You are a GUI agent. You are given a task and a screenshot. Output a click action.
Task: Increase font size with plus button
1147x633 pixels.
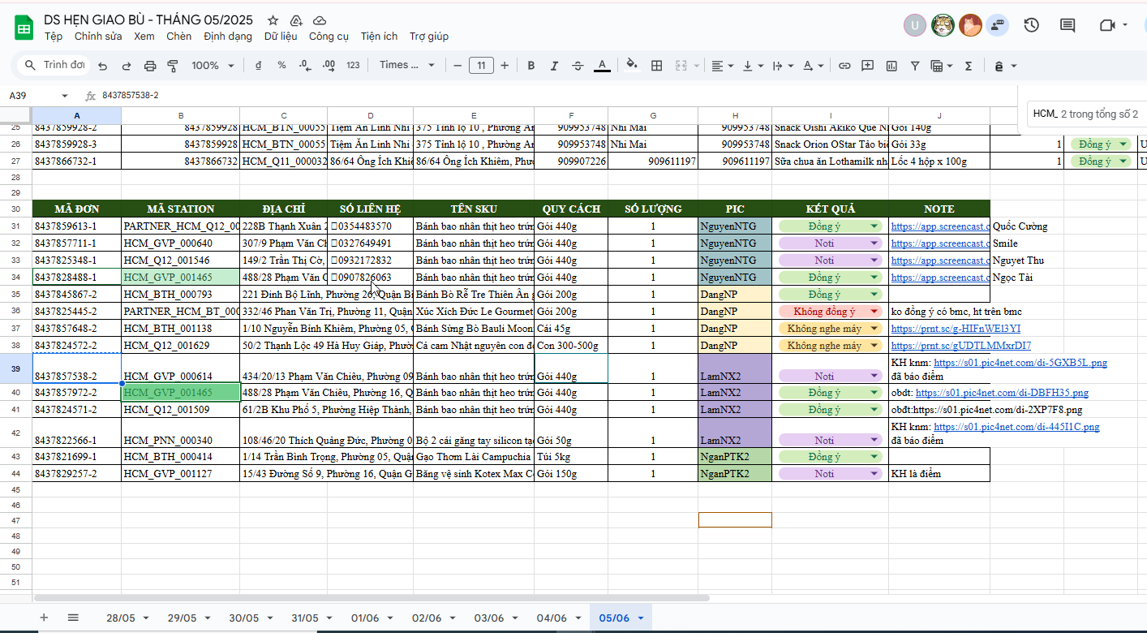click(505, 65)
